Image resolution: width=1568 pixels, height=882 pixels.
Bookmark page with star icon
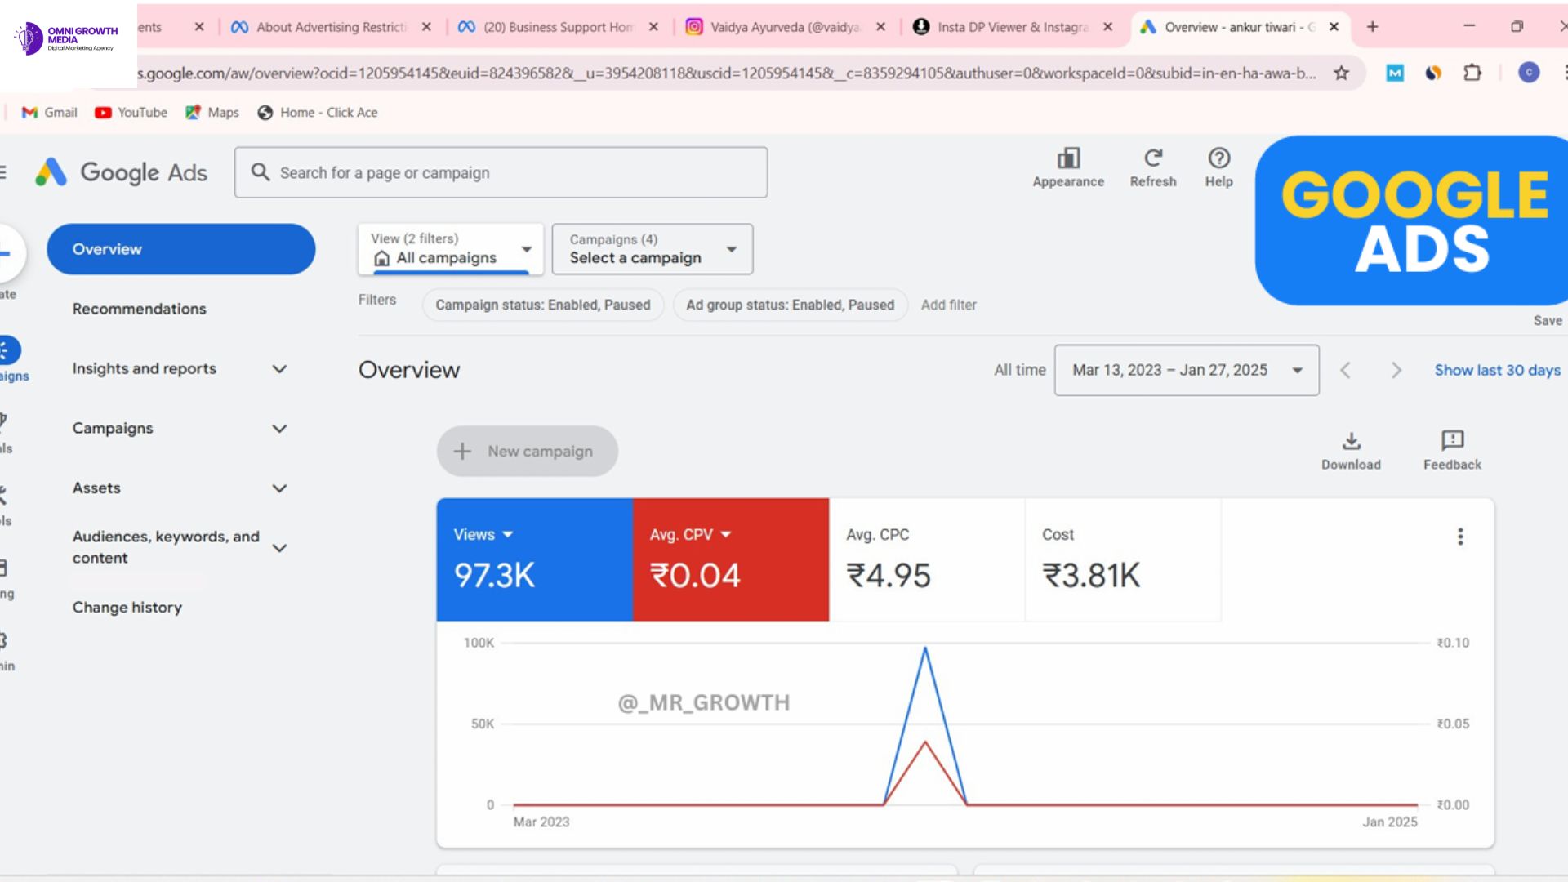[x=1341, y=73]
